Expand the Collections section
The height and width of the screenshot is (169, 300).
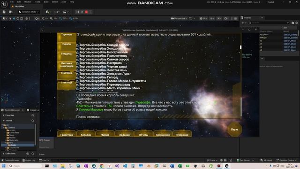pos(4,154)
